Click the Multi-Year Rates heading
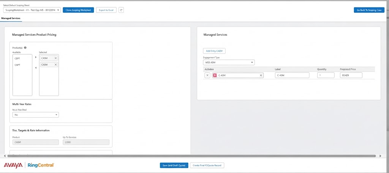Screen dimensions: 389x173 [22, 104]
